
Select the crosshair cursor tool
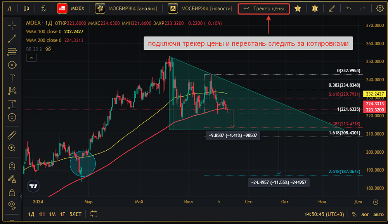pos(12,26)
